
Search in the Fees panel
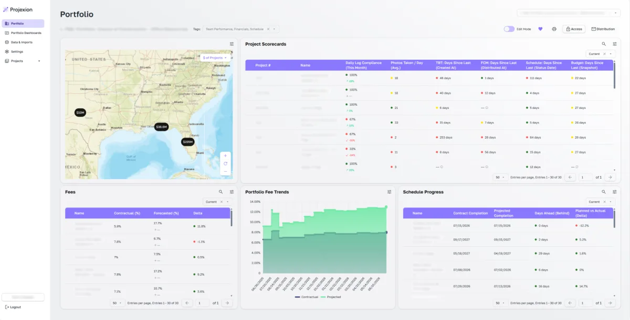click(x=220, y=192)
